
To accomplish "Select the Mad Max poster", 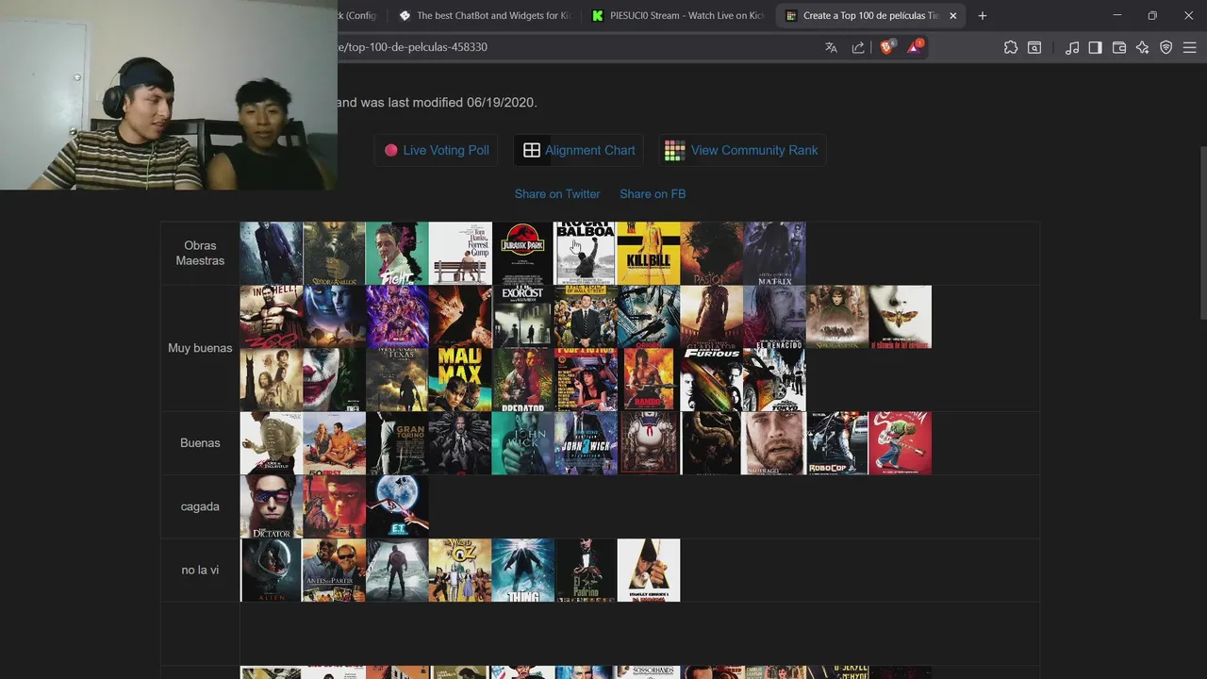I will [x=460, y=379].
